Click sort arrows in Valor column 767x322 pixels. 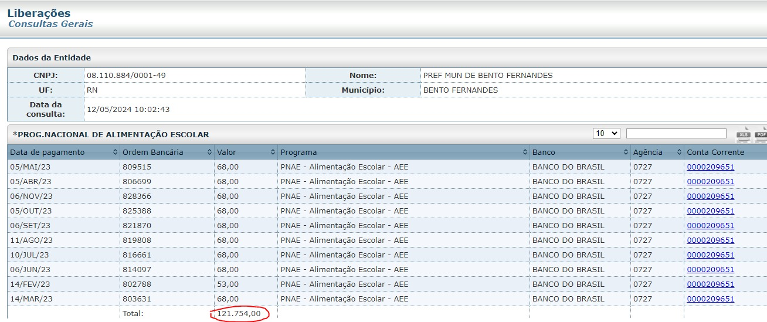point(273,152)
